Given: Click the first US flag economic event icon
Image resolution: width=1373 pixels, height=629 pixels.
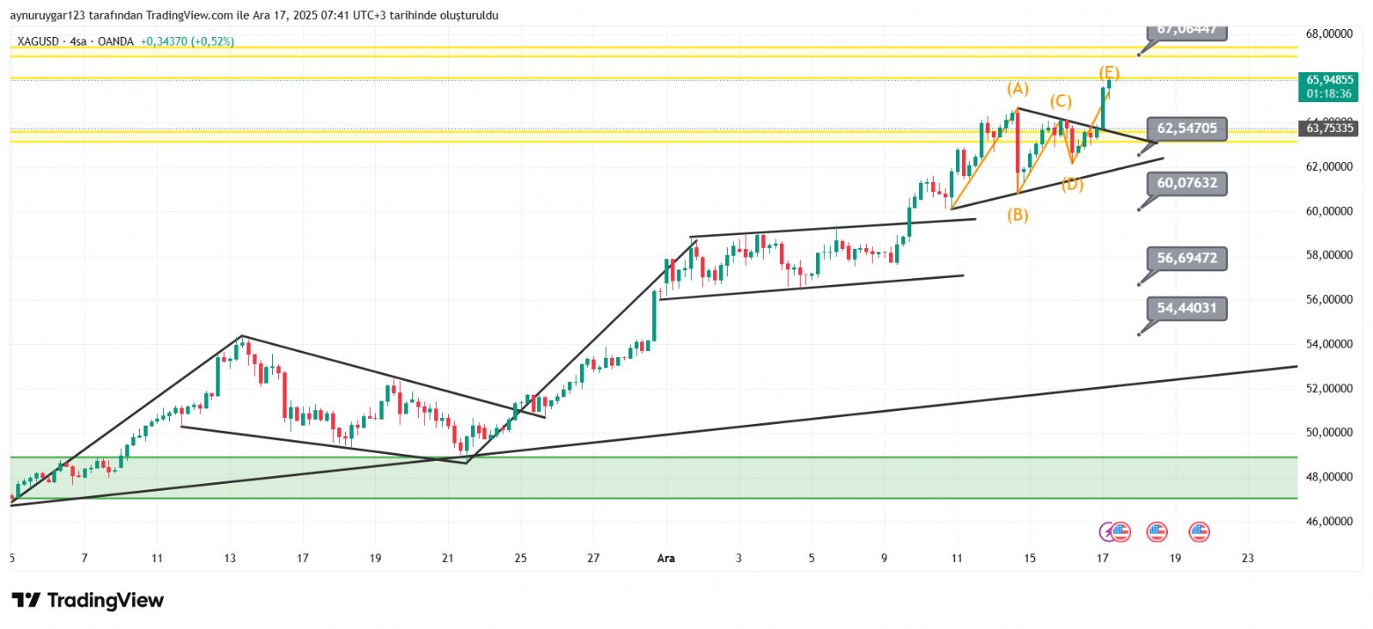Looking at the screenshot, I should [x=1121, y=532].
